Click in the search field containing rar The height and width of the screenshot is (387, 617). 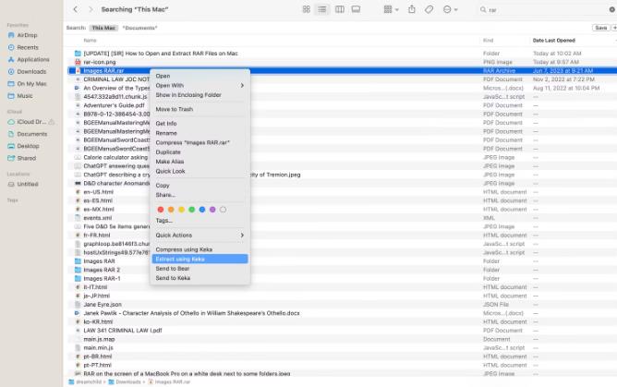(545, 10)
